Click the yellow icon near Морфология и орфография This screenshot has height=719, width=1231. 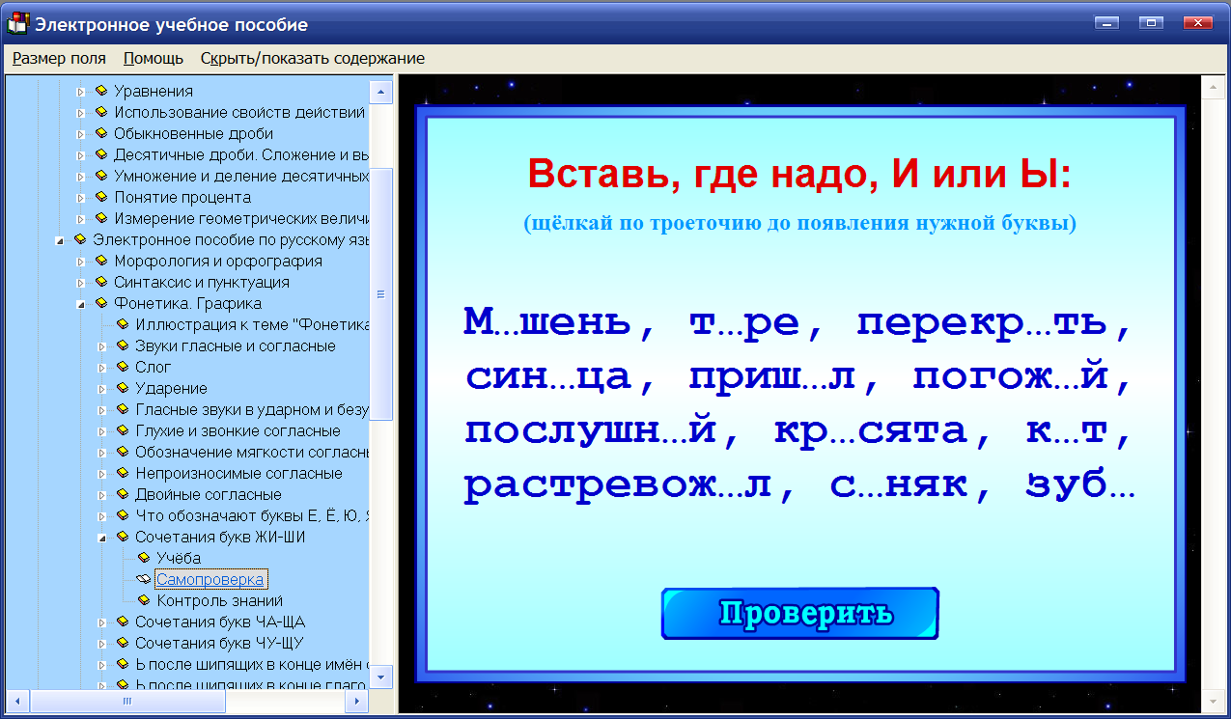102,261
